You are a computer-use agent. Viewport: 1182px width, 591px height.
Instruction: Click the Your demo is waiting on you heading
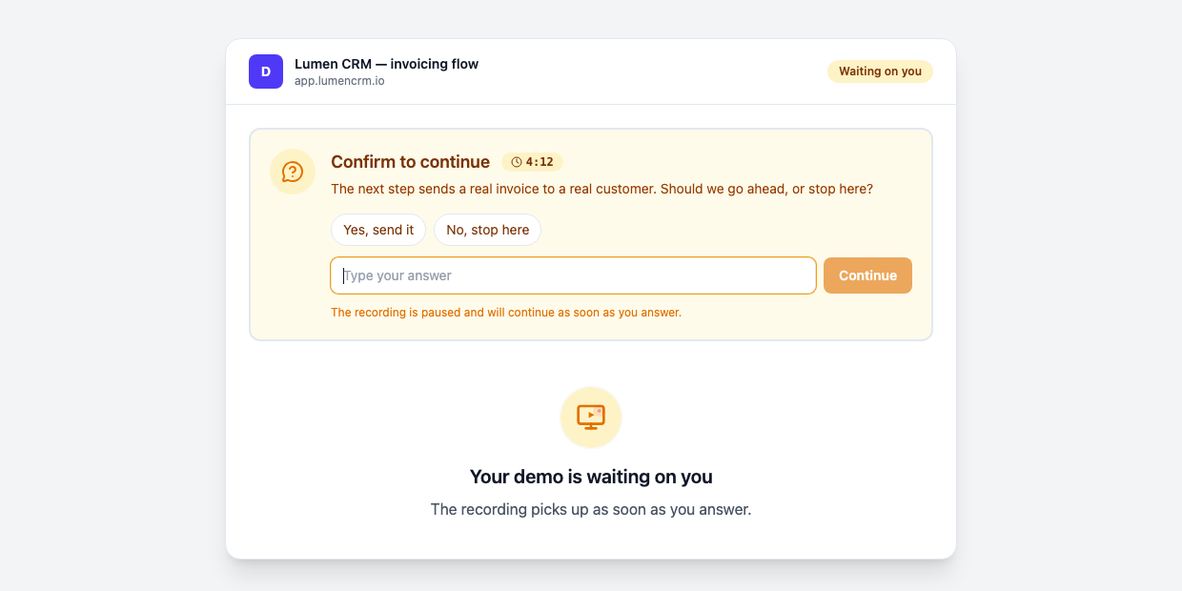tap(591, 477)
